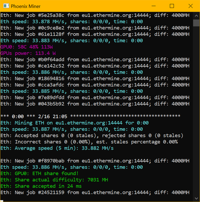This screenshot has height=202, width=200.
Task: Click the timestamp line 2/16 21:05
Action: [91, 117]
